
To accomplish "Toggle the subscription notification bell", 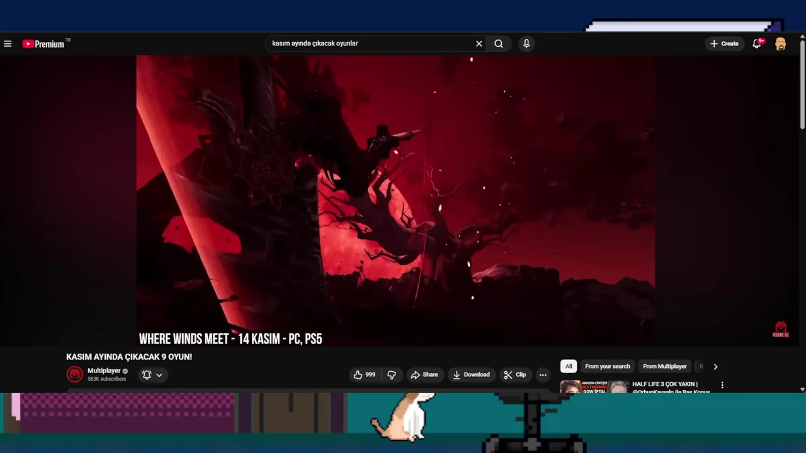I will (x=147, y=374).
